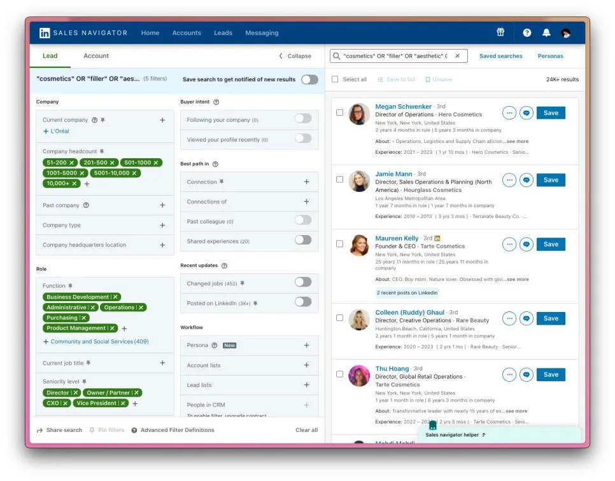Image resolution: width=615 pixels, height=481 pixels.
Task: Open the Leads menu in navigation
Action: coord(223,33)
